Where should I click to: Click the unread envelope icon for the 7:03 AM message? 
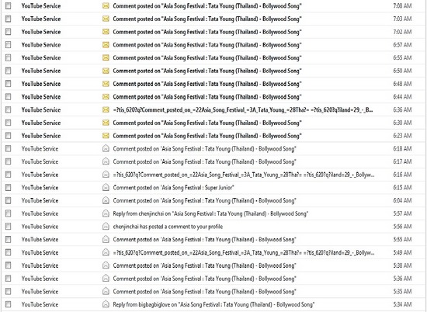(106, 19)
